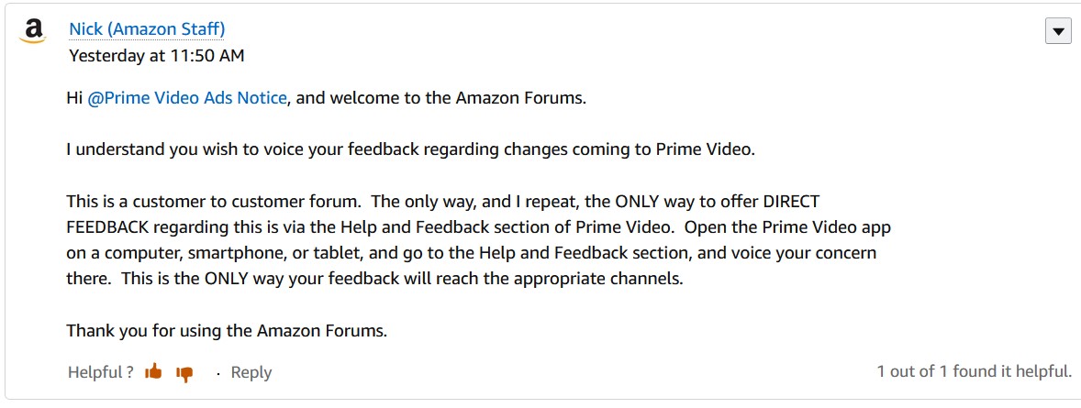Click the "Yesterday at 11:50 AM" timestamp

point(157,55)
